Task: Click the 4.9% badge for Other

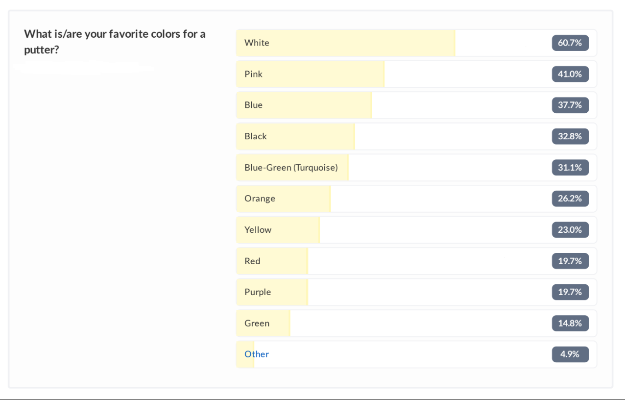Action: 570,354
